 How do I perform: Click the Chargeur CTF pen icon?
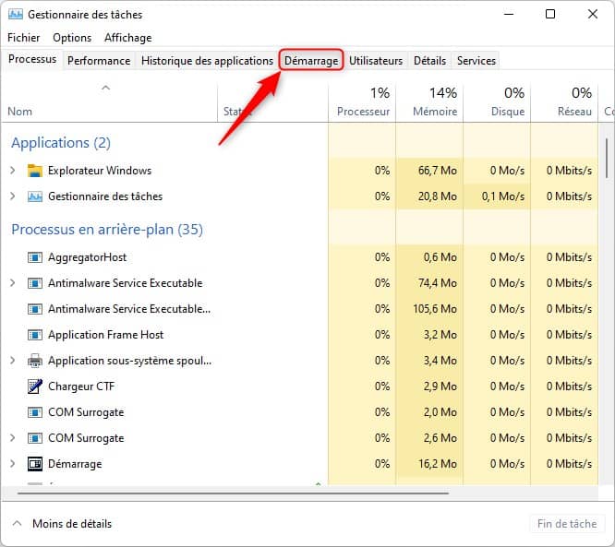[x=35, y=386]
